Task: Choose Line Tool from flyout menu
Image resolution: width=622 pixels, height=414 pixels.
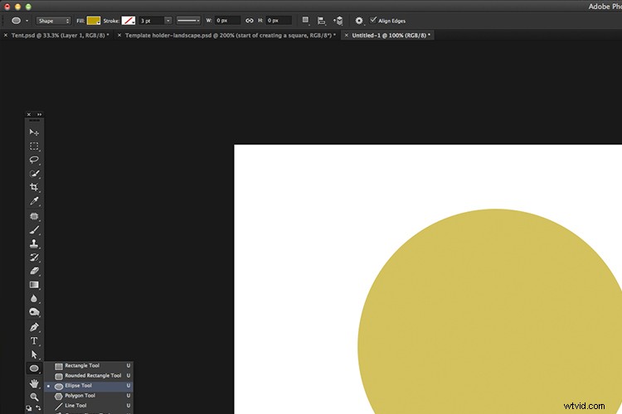Action: click(89, 405)
